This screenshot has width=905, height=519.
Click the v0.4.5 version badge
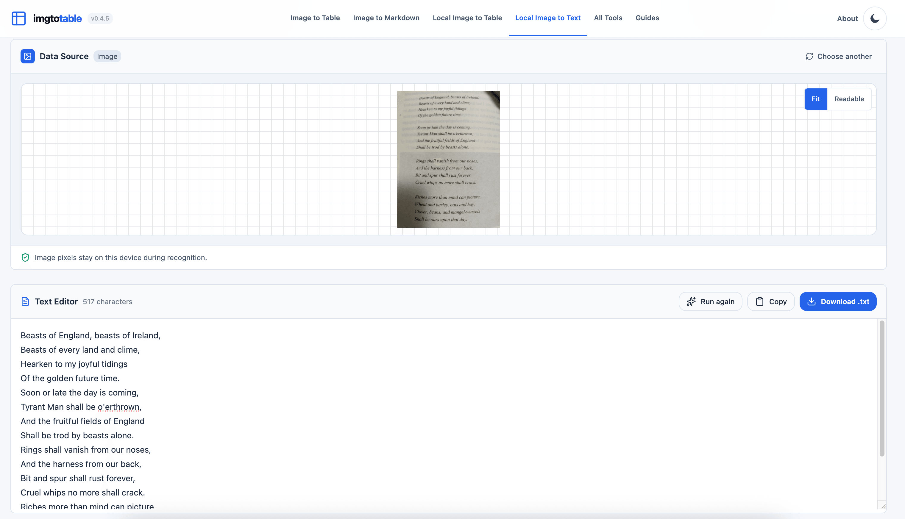[x=100, y=18]
